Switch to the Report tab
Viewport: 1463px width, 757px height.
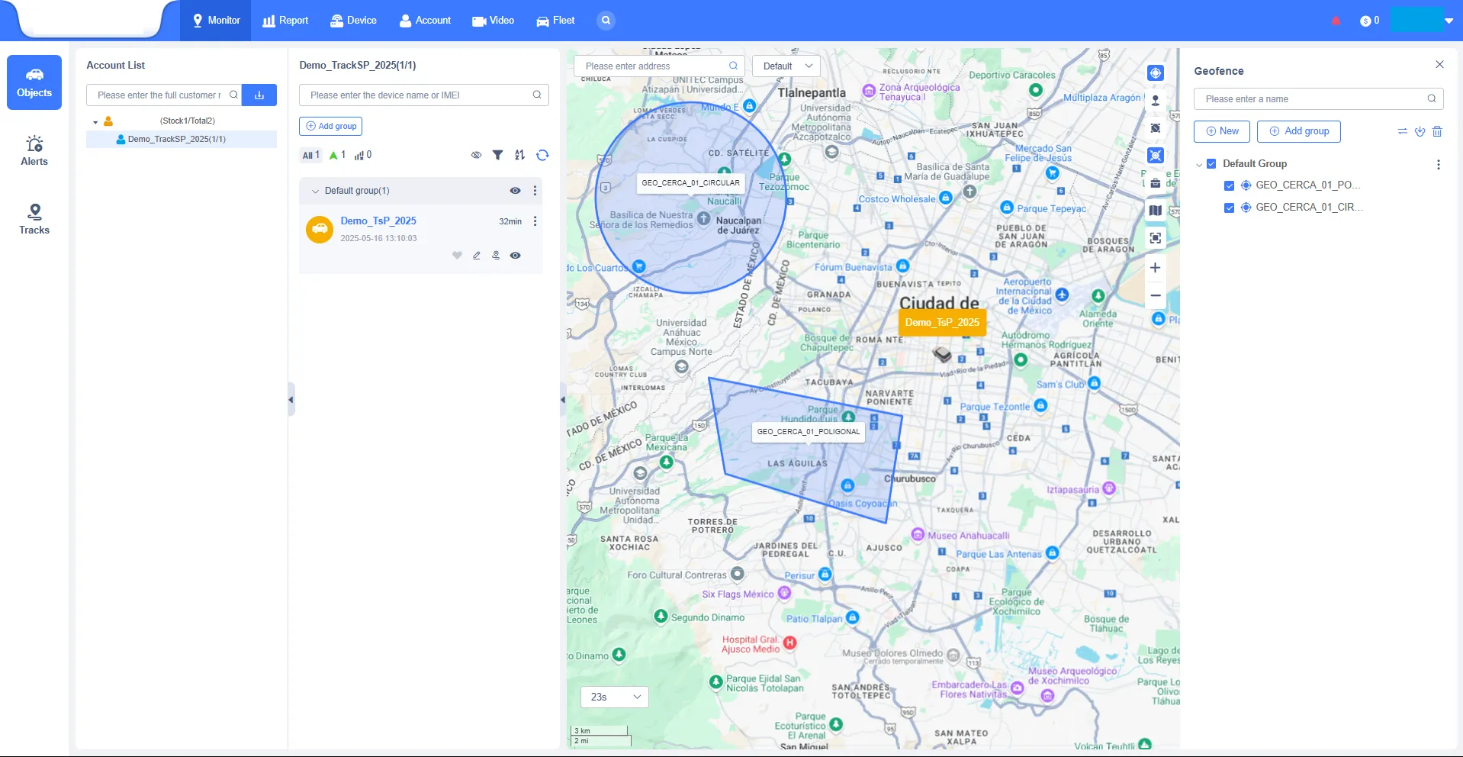(x=285, y=21)
